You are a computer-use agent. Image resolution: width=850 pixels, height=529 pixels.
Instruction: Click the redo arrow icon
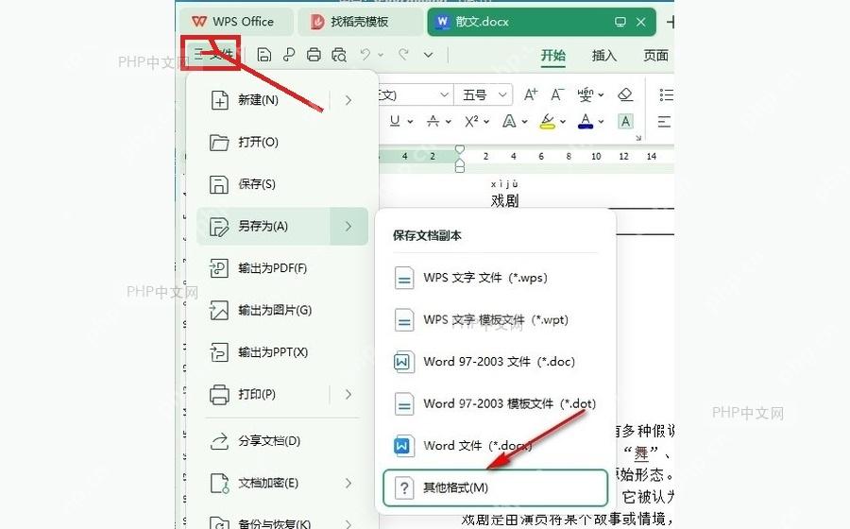(x=403, y=54)
